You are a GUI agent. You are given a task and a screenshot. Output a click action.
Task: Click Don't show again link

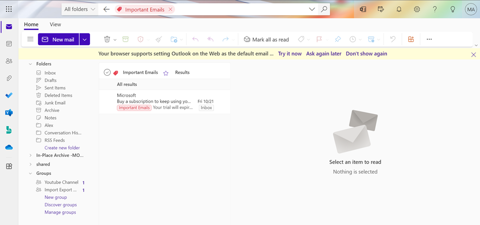pos(366,54)
